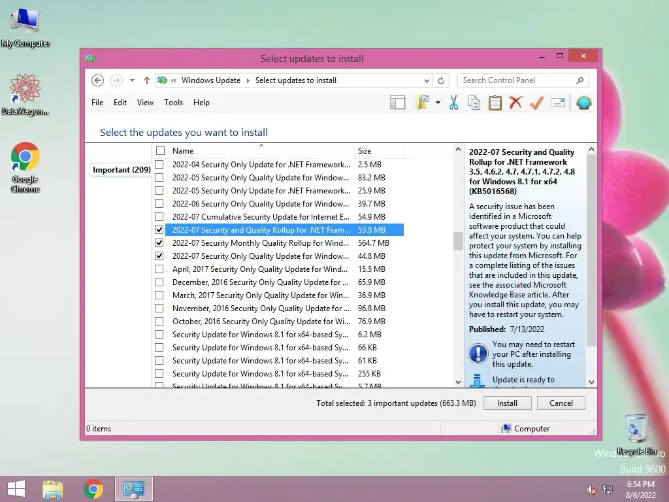Screen dimensions: 669x502
Task: Click the orange checkmark toolbar icon
Action: pyautogui.click(x=537, y=103)
